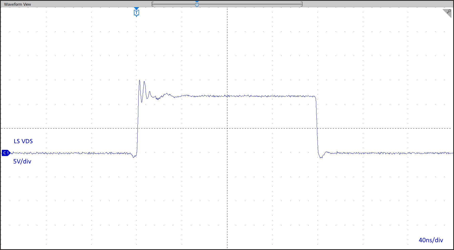This screenshot has width=454, height=250.
Task: Click the center crosshair intersection of the graticule
Action: coord(227,128)
